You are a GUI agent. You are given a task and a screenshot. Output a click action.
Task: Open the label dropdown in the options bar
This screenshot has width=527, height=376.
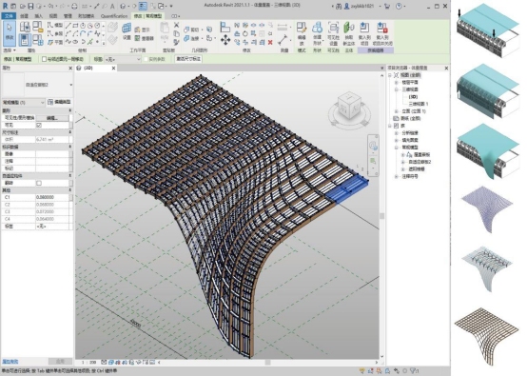(123, 59)
